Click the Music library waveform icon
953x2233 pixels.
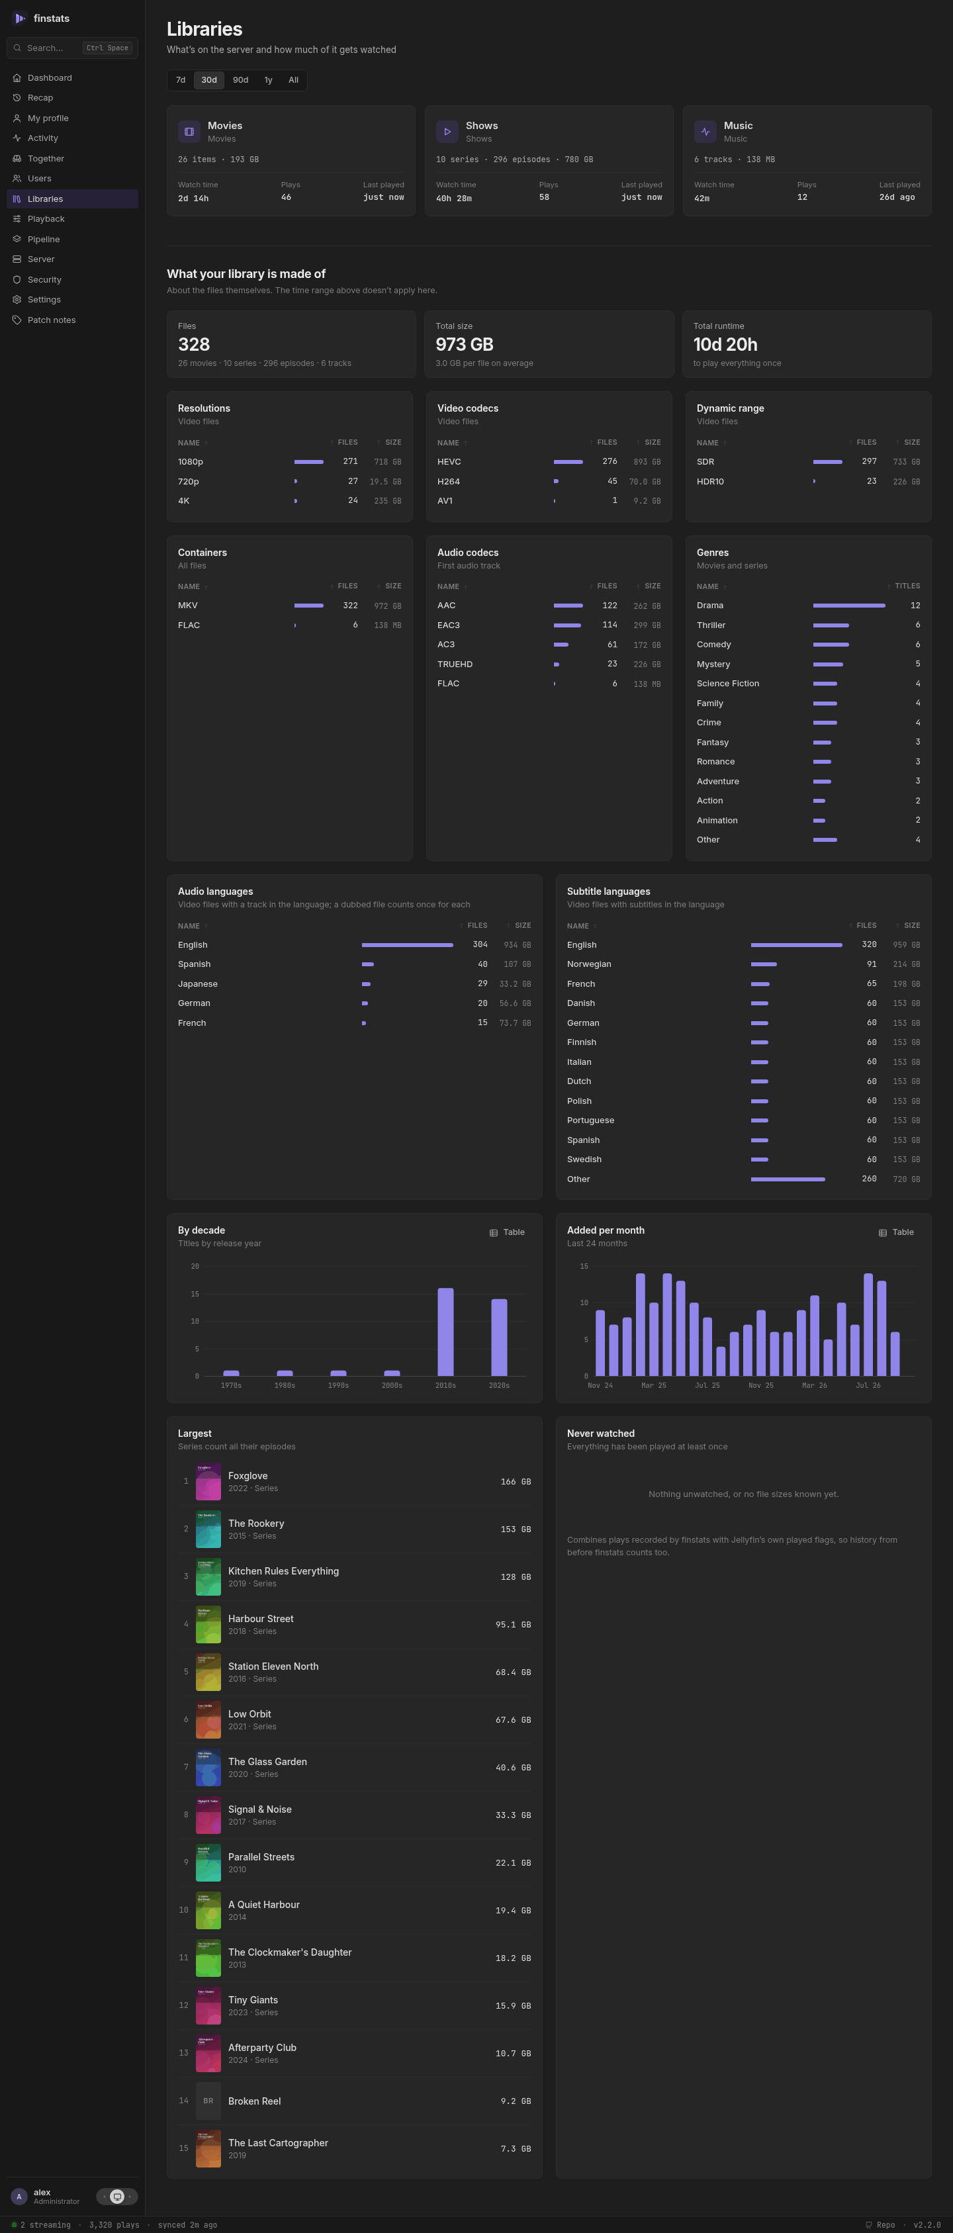[x=705, y=132]
